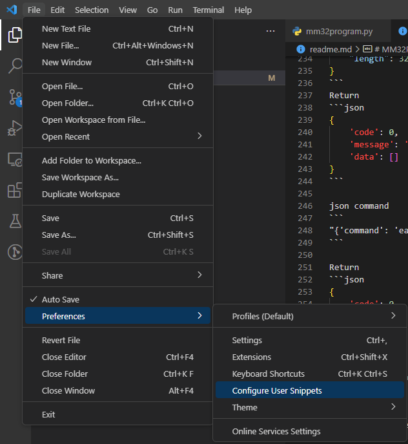Choose New Window
The image size is (408, 444).
(117, 62)
